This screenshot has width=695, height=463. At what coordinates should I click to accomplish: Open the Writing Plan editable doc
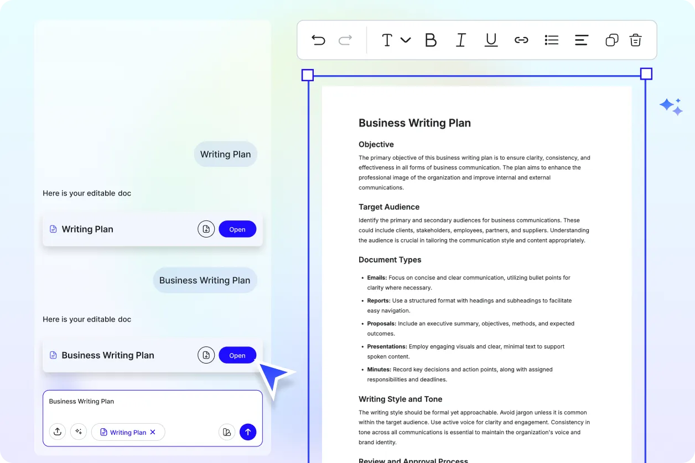[237, 229]
